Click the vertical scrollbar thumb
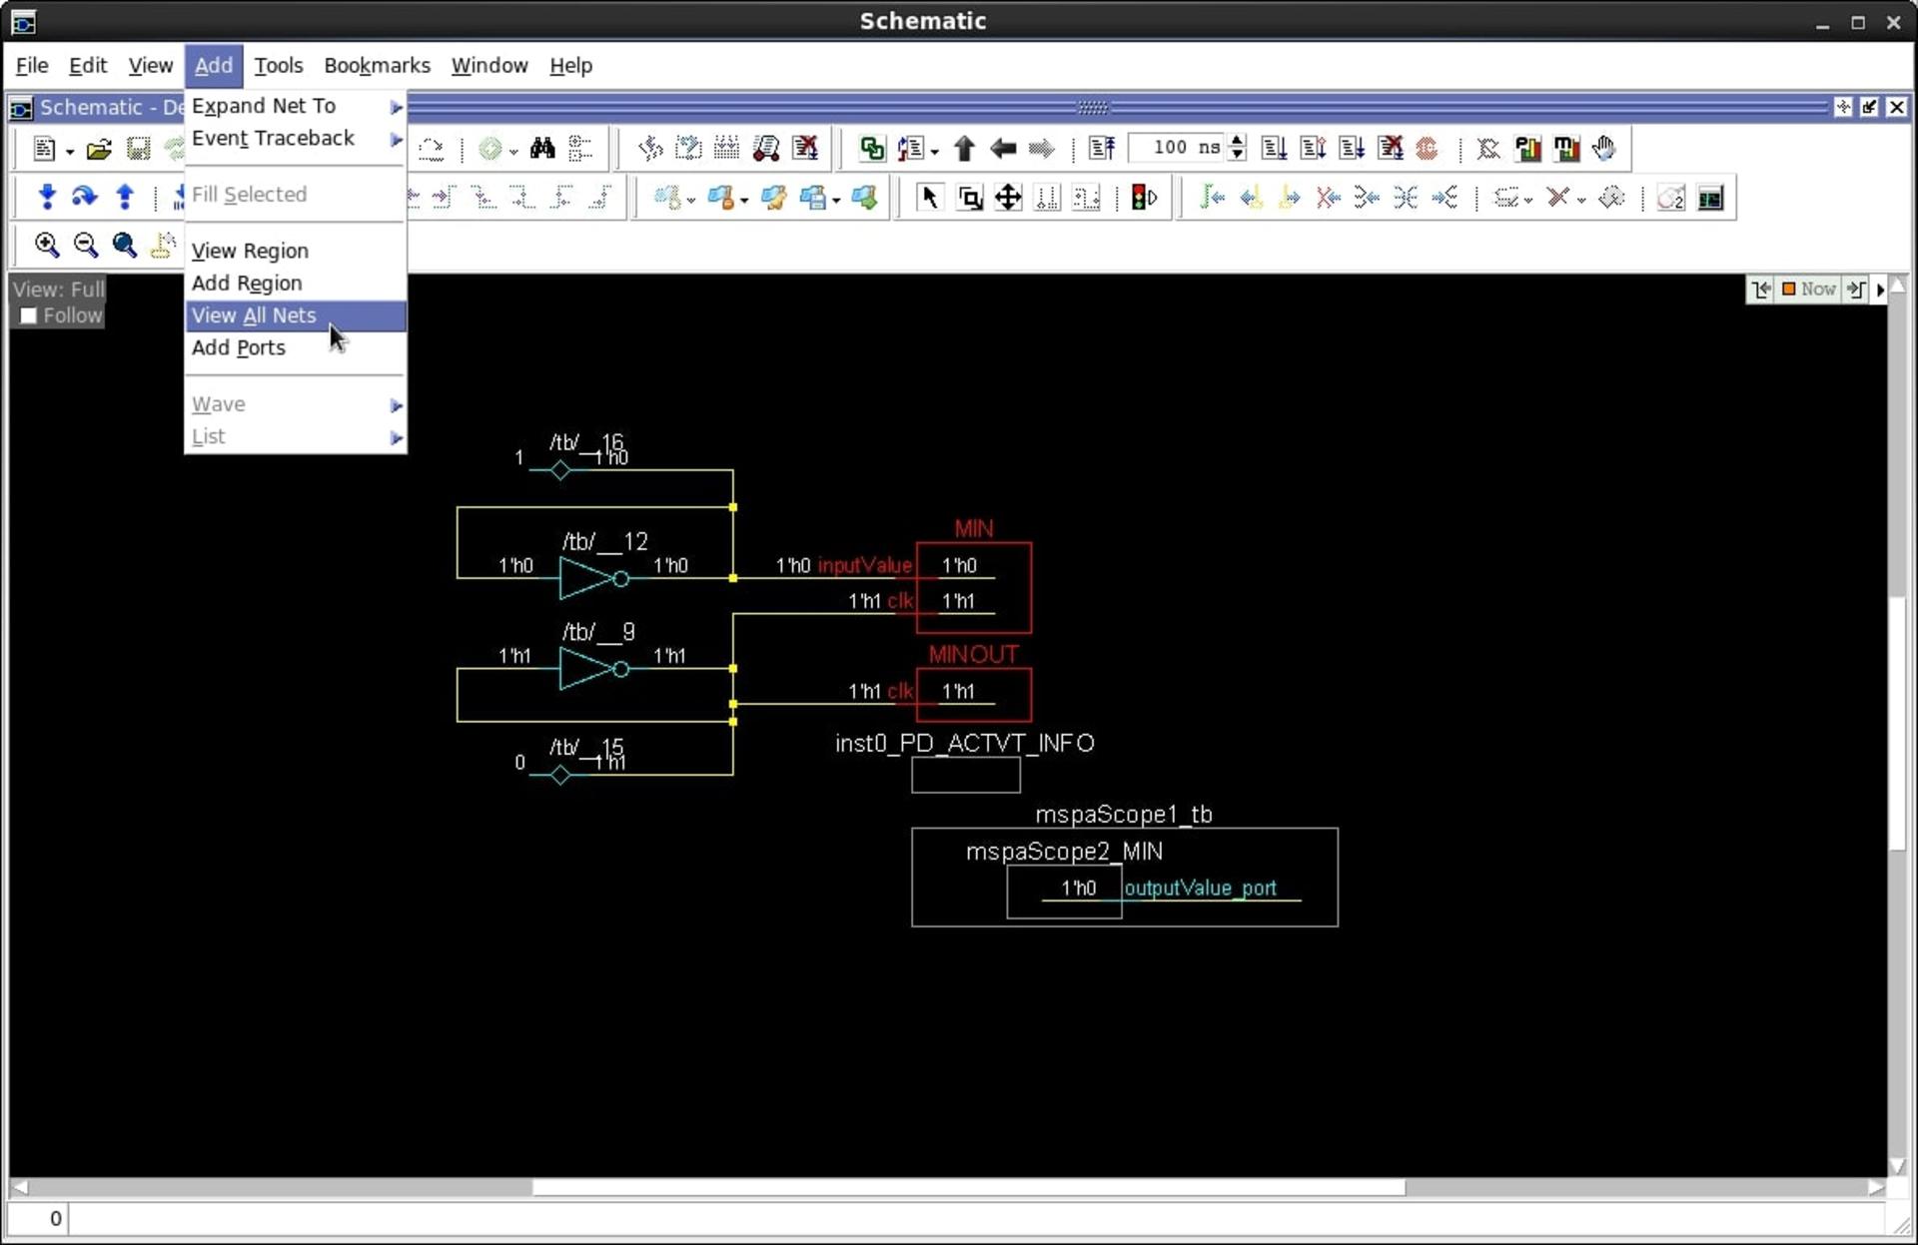Viewport: 1918px width, 1245px height. click(x=1897, y=723)
